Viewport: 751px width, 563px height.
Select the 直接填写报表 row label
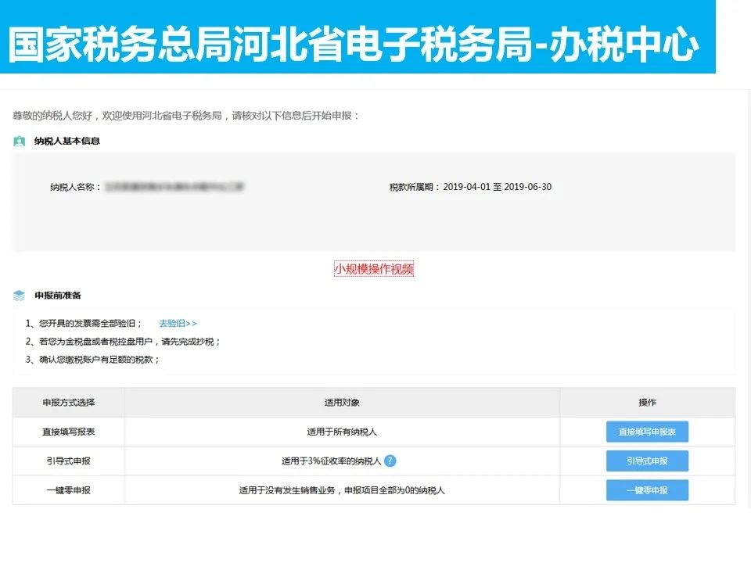point(69,432)
